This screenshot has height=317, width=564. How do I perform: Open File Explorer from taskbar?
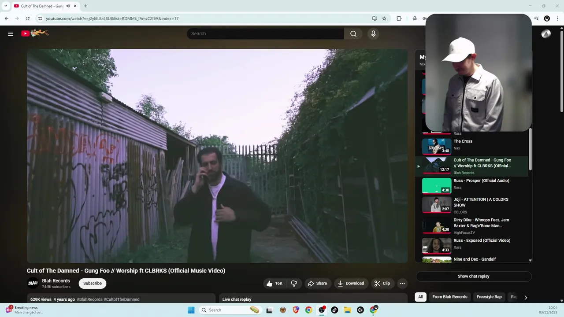347,310
